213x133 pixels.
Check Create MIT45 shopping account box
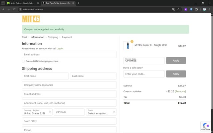pos(23,61)
